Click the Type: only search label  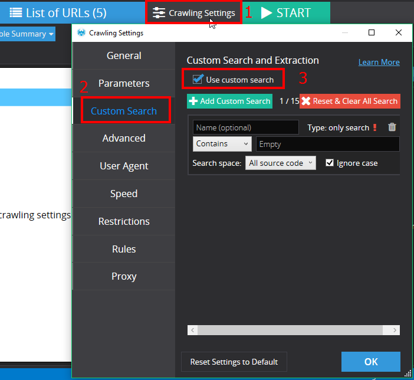point(339,127)
